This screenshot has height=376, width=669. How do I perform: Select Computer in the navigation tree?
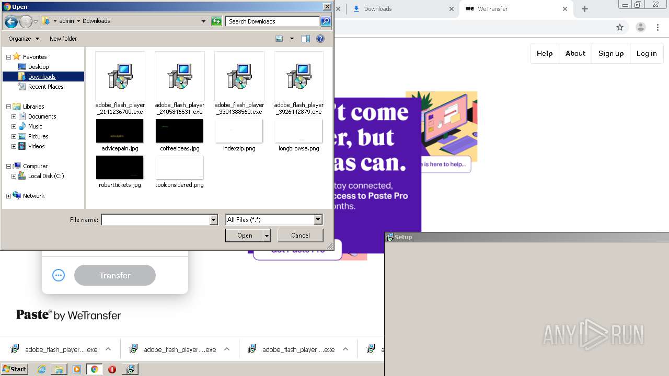click(x=35, y=166)
